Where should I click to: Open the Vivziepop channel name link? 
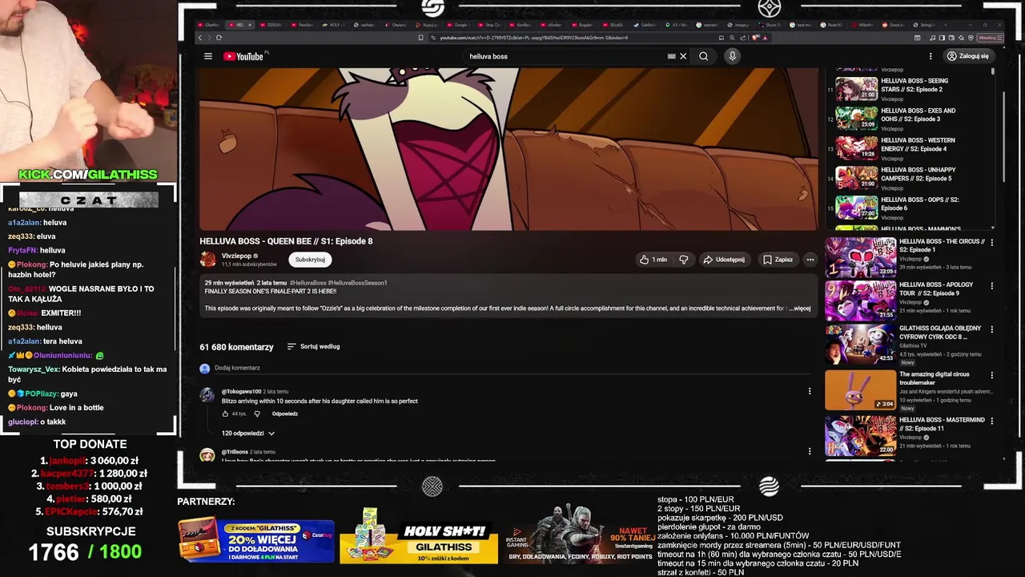(237, 256)
